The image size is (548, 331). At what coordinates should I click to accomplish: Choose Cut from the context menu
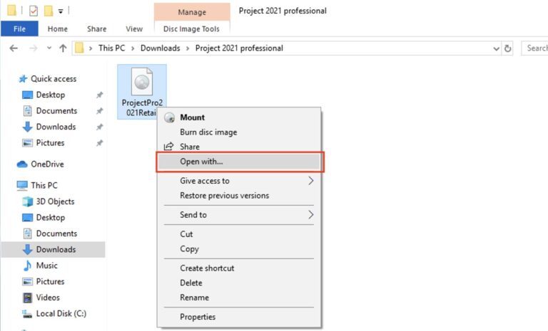point(239,234)
